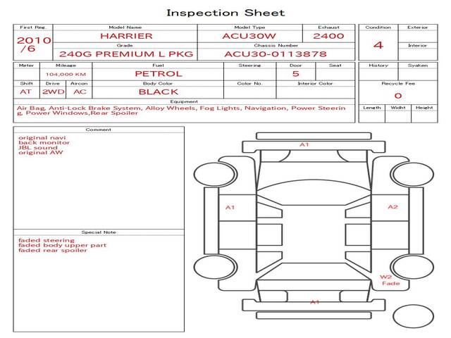Click the 'Interior Color' header label
The image size is (451, 338).
tap(315, 83)
